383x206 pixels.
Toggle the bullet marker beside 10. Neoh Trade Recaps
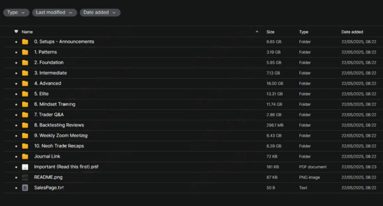coord(16,146)
